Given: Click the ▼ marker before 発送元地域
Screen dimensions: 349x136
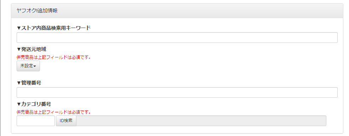Looking at the screenshot, I should pyautogui.click(x=19, y=49).
